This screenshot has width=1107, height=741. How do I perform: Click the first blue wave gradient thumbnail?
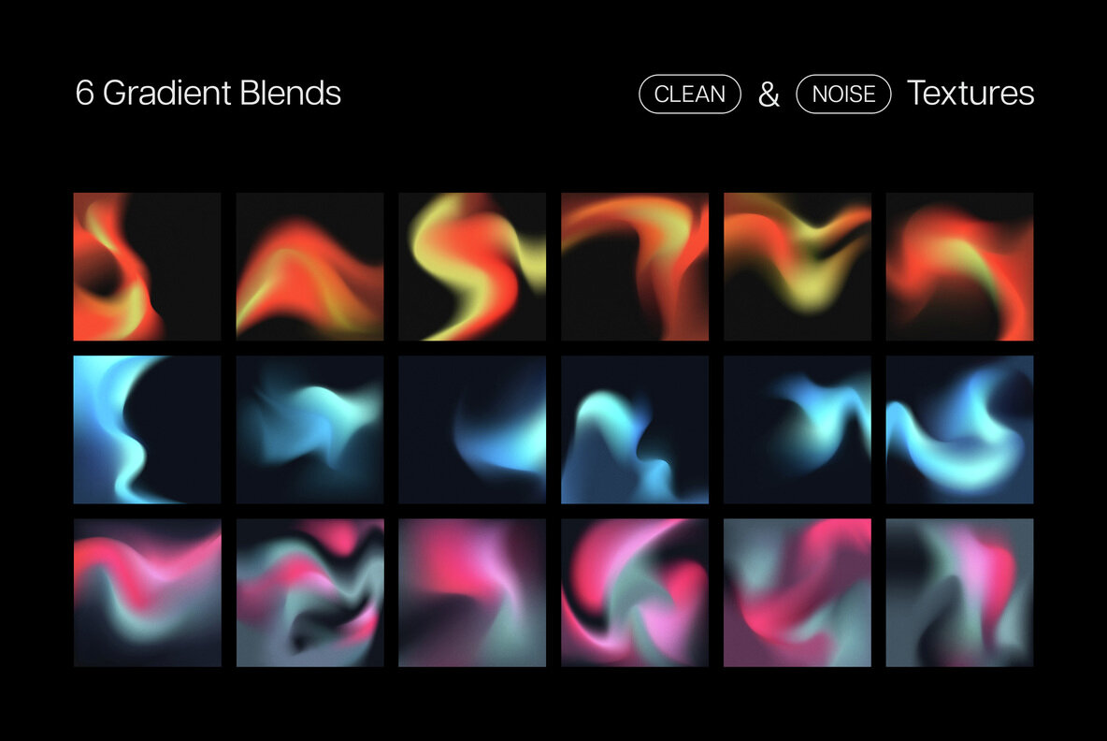click(x=146, y=429)
